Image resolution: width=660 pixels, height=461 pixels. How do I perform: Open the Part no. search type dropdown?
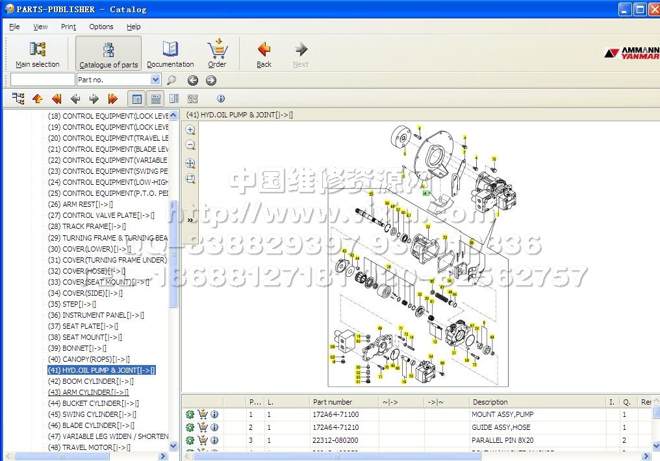[155, 80]
